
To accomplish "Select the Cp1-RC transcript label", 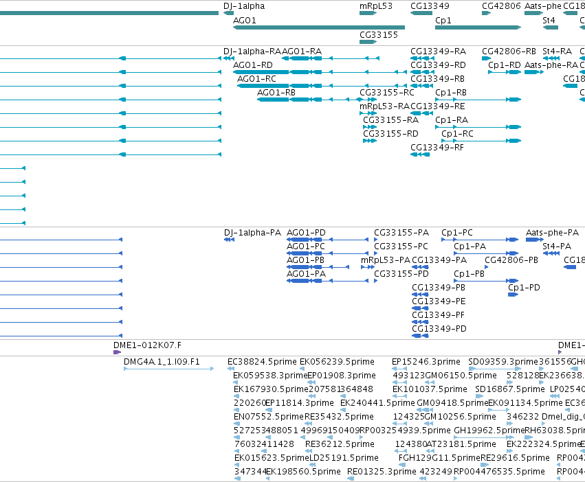I will 457,133.
